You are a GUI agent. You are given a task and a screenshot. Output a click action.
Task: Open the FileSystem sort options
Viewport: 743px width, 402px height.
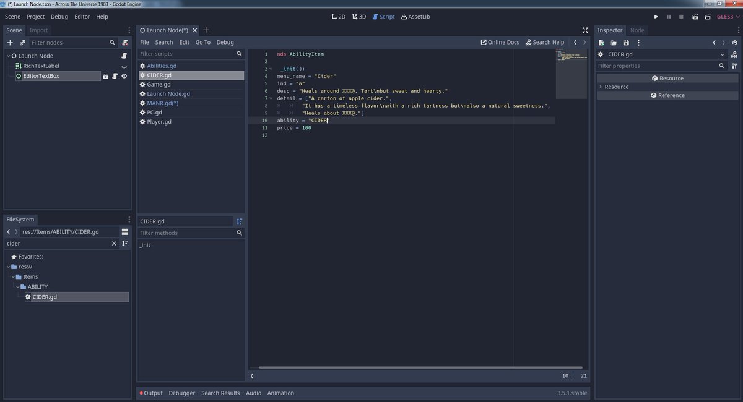[125, 244]
